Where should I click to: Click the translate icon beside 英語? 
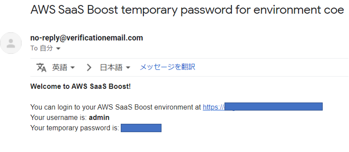(41, 67)
